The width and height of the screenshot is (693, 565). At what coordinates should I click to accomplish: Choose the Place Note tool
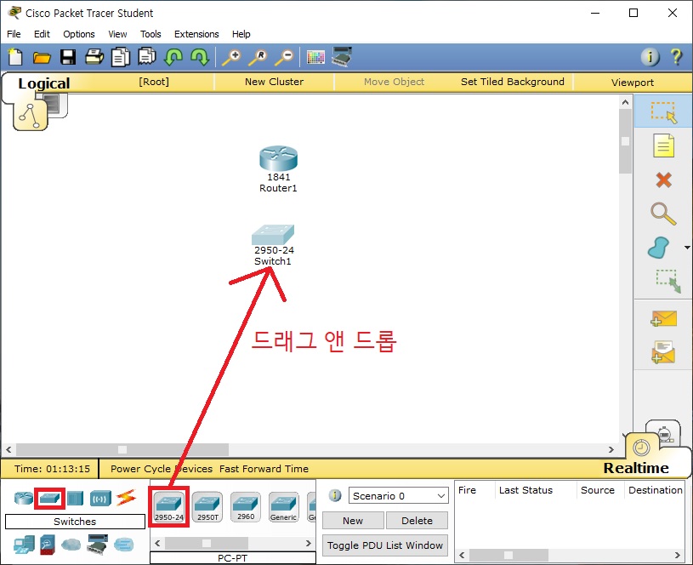point(663,146)
